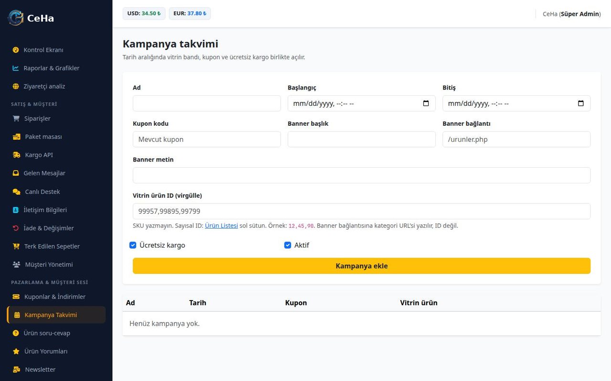The width and height of the screenshot is (611, 381).
Task: Click the Newsletter mail icon
Action: click(x=17, y=370)
